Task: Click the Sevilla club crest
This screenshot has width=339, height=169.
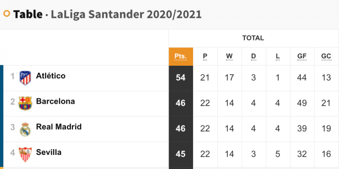Action: click(25, 154)
